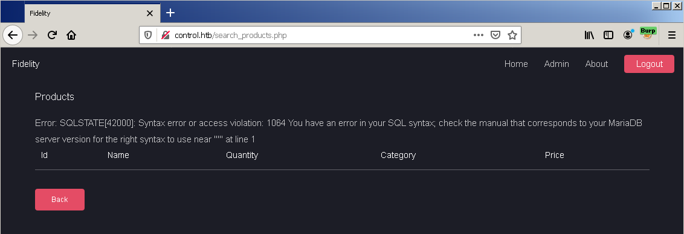Click the Quantity column header
Image resolution: width=684 pixels, height=234 pixels.
click(242, 155)
